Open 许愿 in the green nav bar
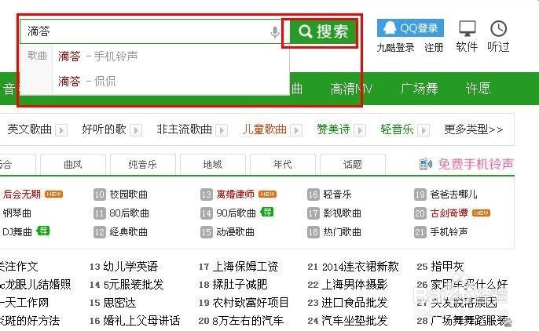This screenshot has width=539, height=331. coord(478,89)
